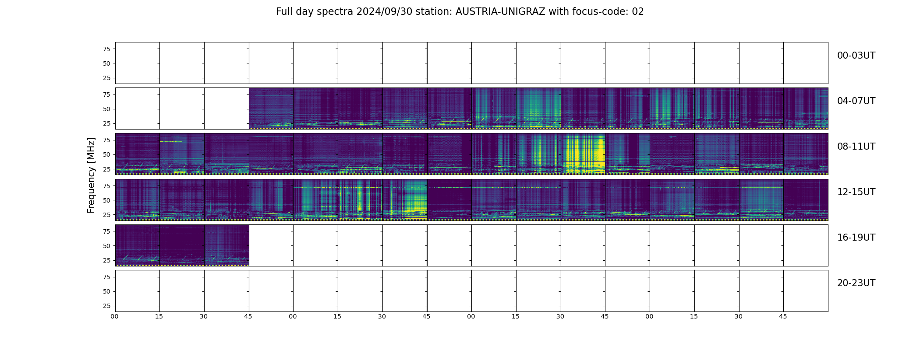Open the 12:45 spectrogram panel in 12-15UT row
This screenshot has height=350, width=920.
[271, 199]
